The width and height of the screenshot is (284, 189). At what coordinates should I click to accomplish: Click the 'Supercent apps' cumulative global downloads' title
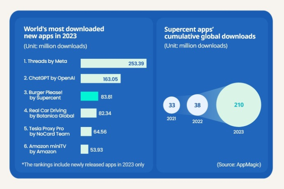[x=210, y=33]
